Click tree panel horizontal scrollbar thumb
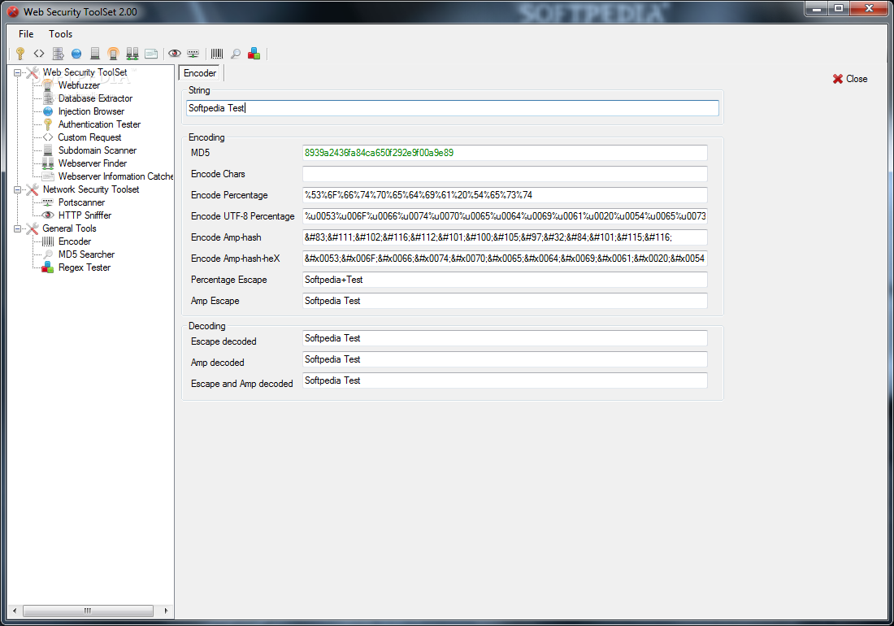Image resolution: width=894 pixels, height=626 pixels. [88, 611]
